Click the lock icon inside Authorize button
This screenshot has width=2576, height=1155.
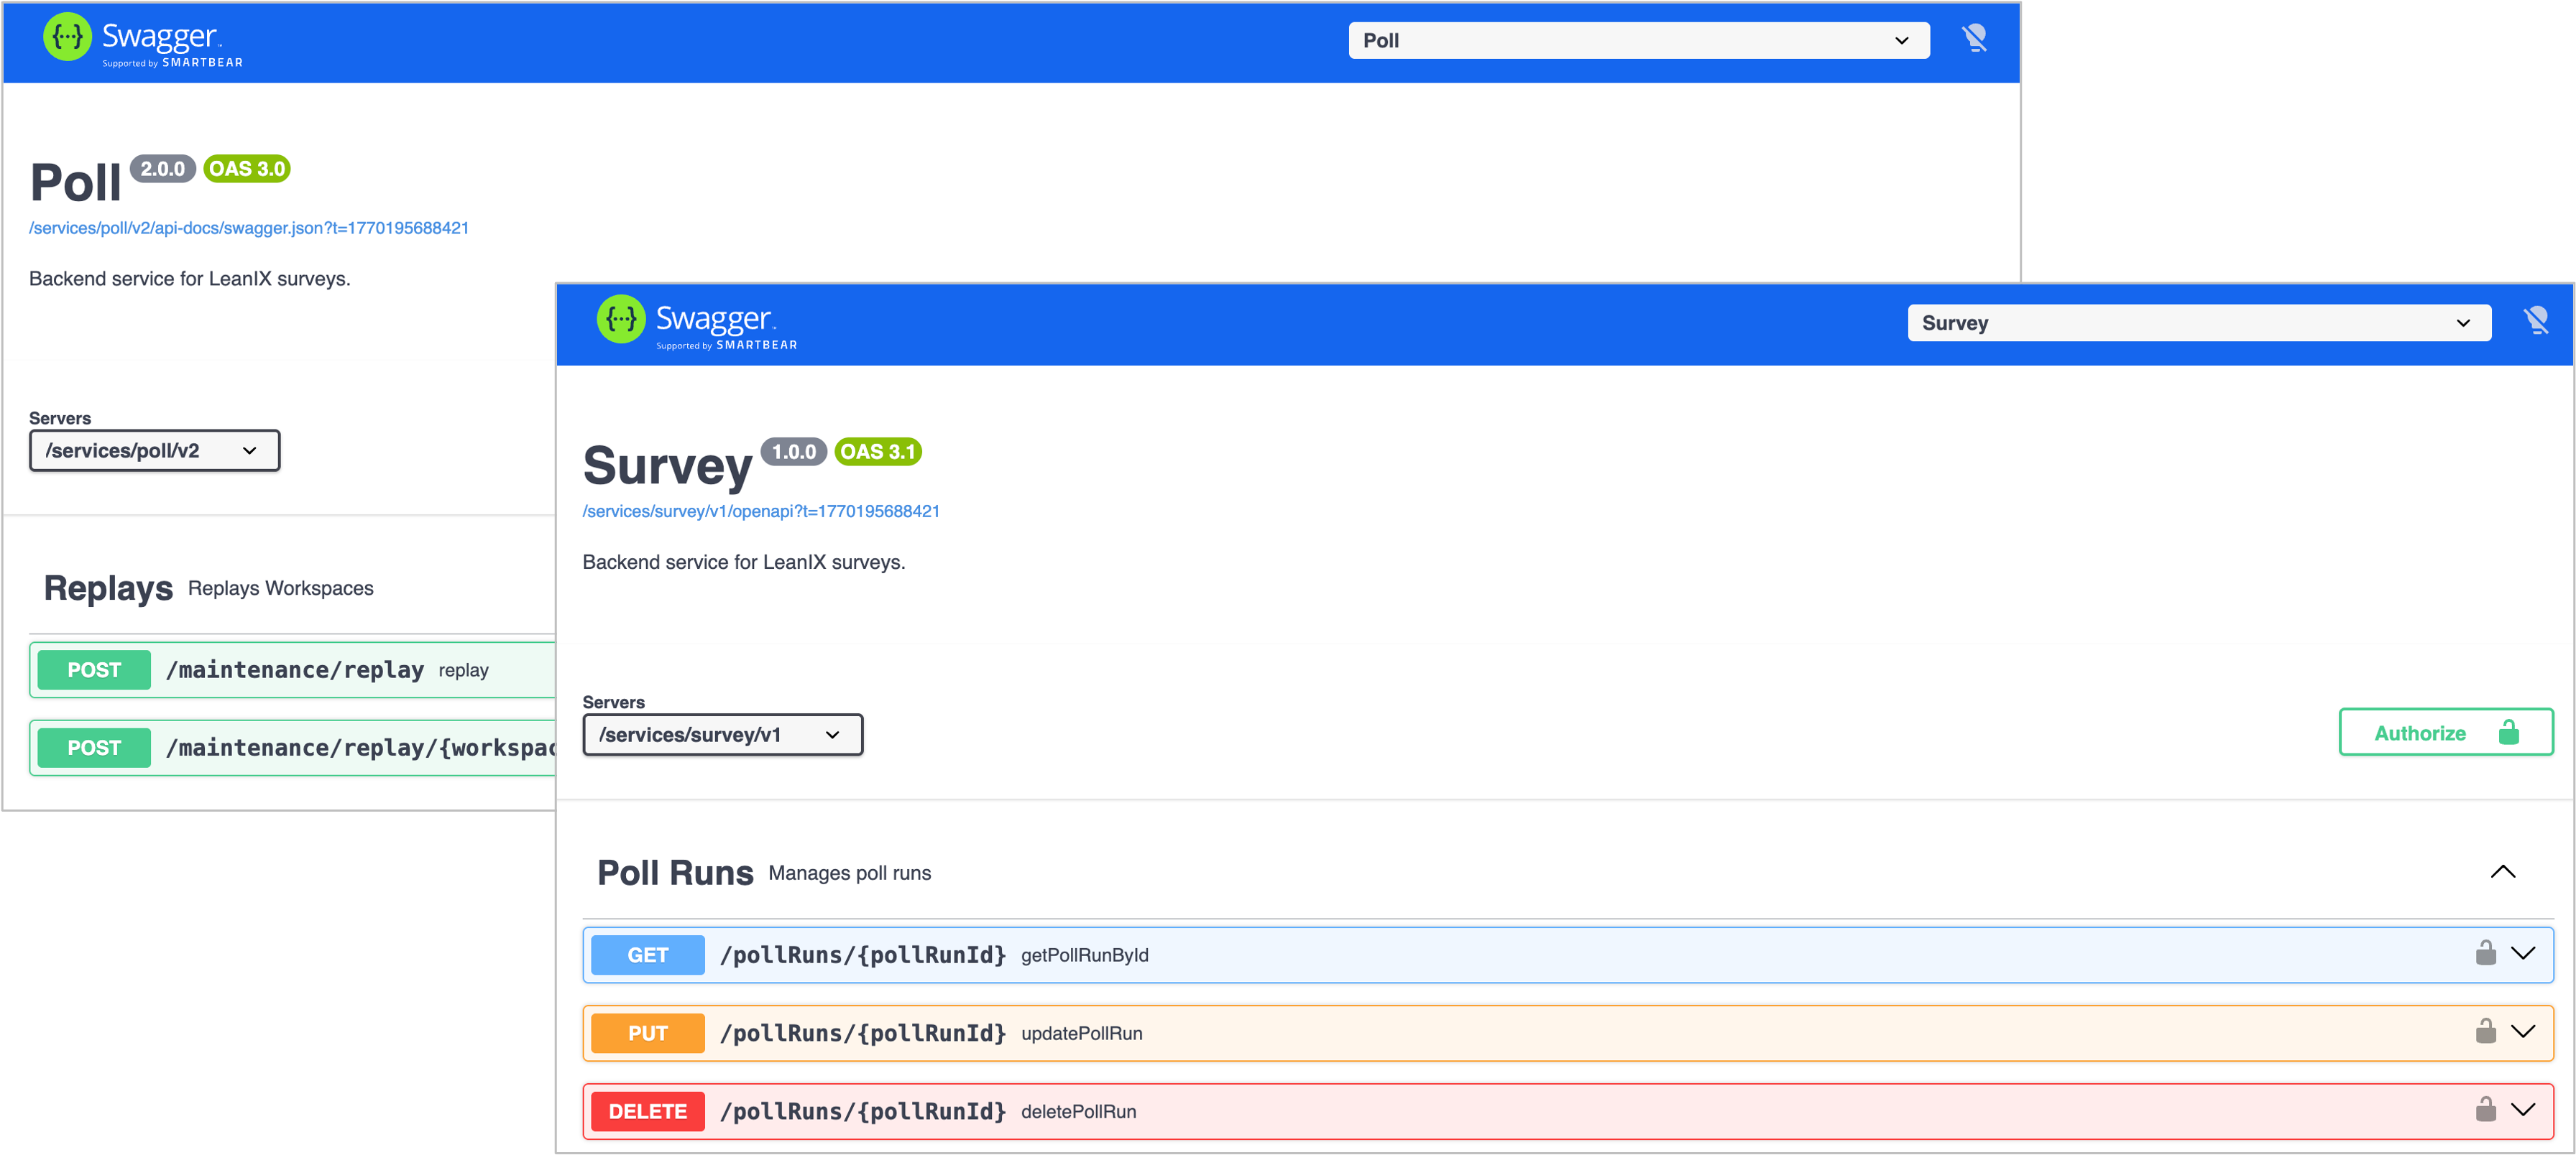pyautogui.click(x=2508, y=733)
